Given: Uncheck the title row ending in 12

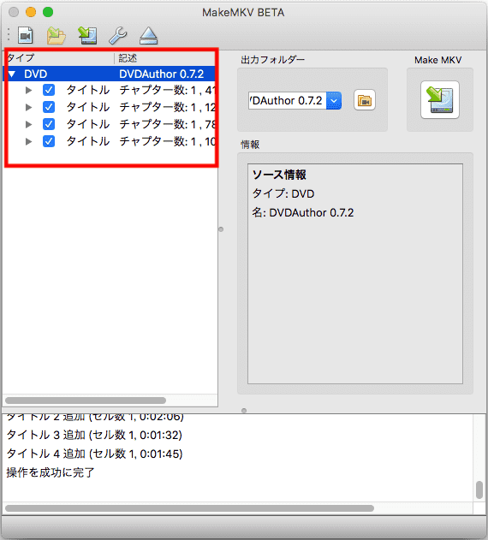Looking at the screenshot, I should (49, 107).
